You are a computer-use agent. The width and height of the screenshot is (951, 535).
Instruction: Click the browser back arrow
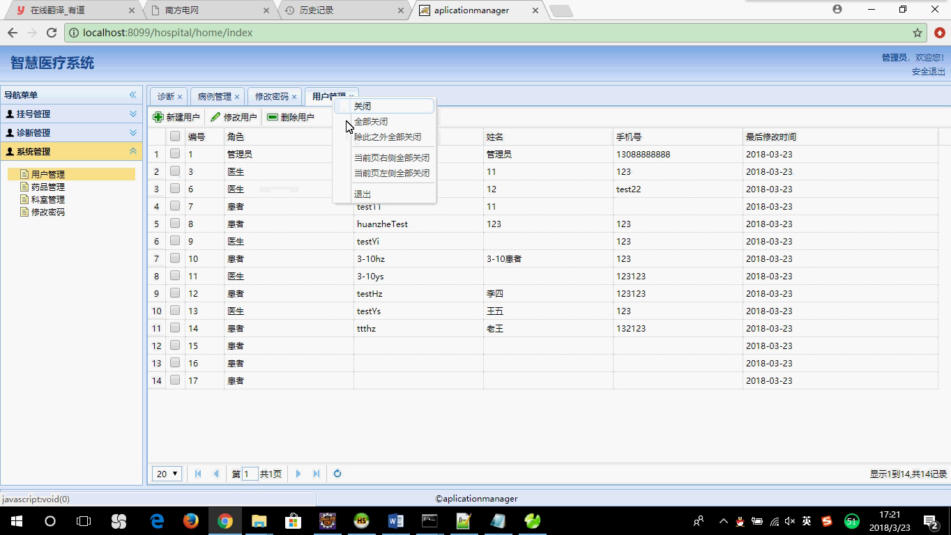click(13, 33)
